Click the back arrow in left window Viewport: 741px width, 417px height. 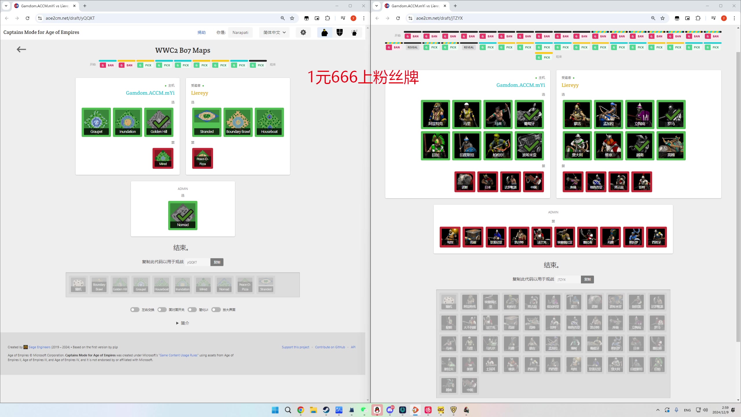[21, 50]
